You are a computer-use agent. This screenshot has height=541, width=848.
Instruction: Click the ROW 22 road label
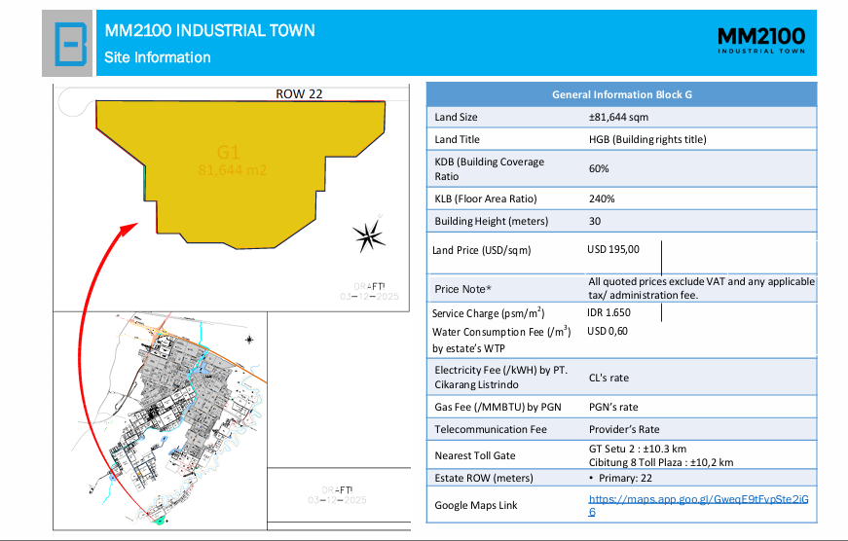299,94
